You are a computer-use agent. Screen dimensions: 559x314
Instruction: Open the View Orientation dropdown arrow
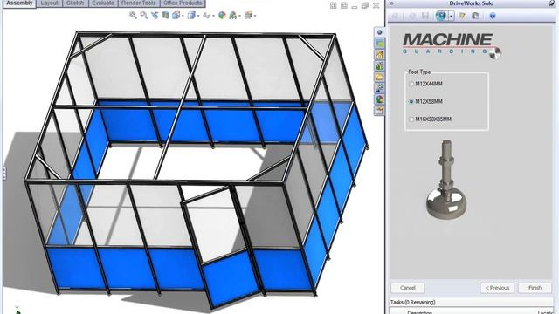tap(183, 16)
